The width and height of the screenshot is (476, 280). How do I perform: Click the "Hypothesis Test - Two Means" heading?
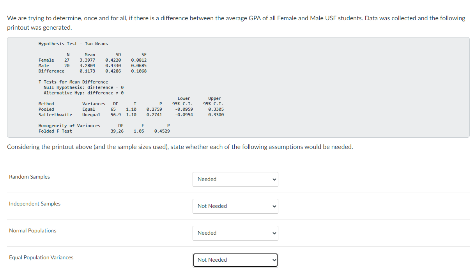click(73, 44)
